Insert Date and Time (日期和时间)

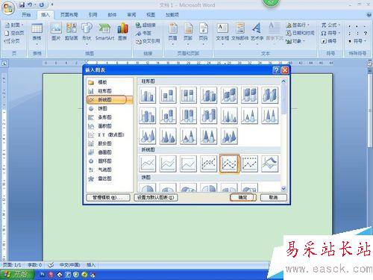tap(301, 33)
